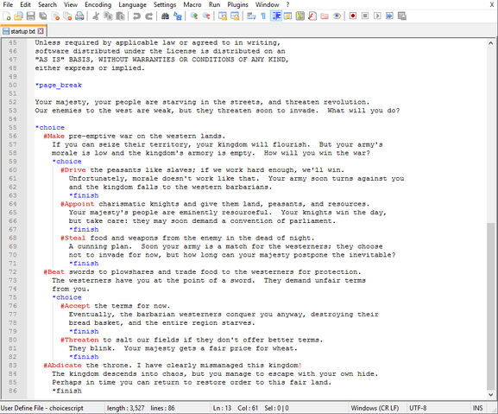Toggle synchronized horizontal scrolling
Screen dimensions: 498x414
coord(235,16)
